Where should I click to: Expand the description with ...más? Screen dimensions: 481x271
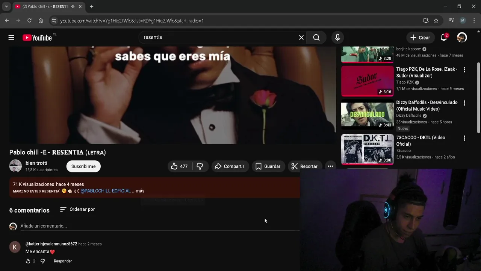point(138,191)
